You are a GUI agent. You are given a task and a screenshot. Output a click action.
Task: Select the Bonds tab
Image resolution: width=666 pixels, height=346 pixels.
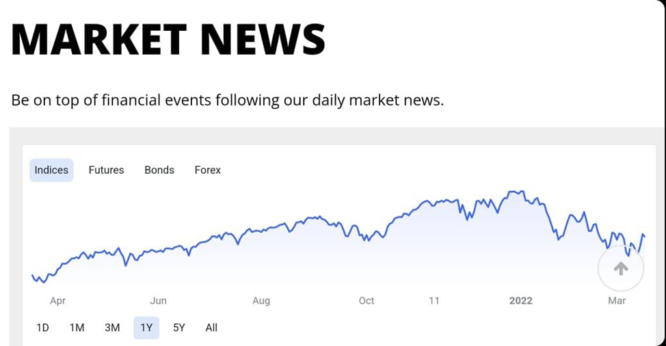[159, 170]
